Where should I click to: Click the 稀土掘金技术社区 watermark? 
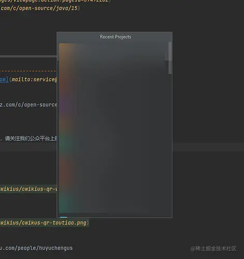213,249
